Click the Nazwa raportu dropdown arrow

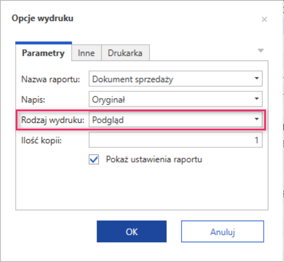[x=257, y=79]
